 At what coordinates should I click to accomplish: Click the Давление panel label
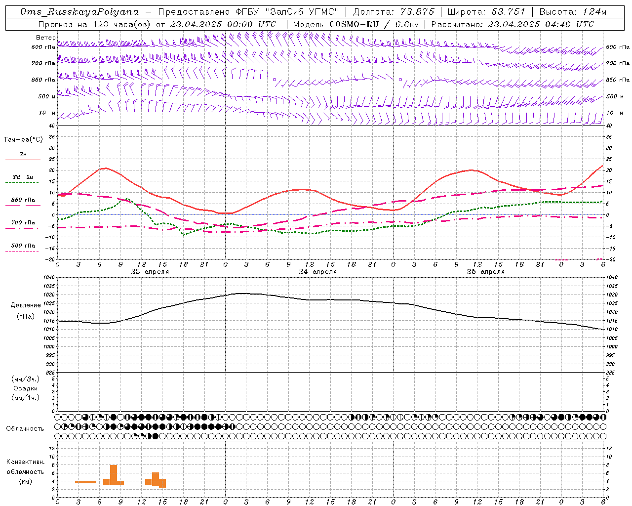point(26,305)
